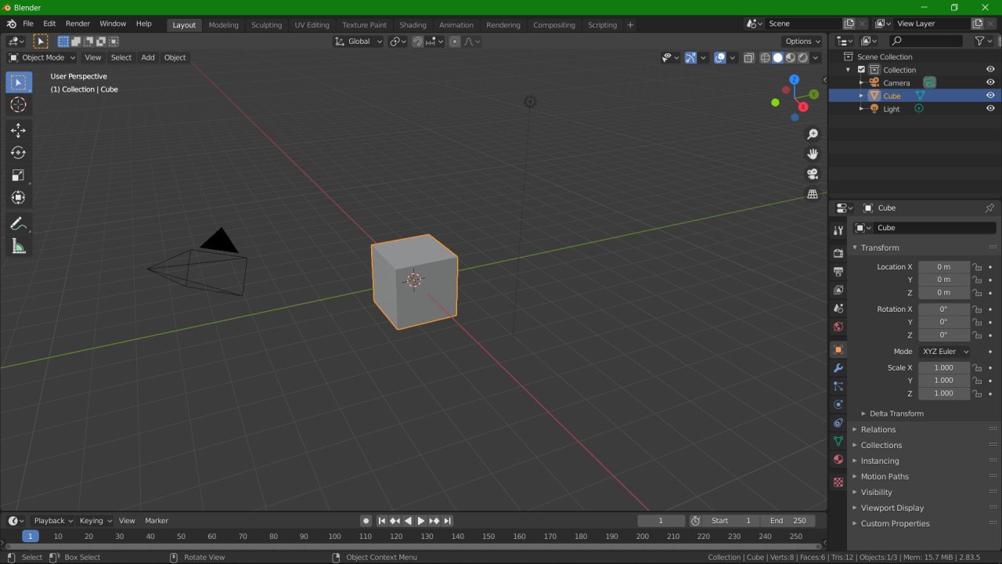This screenshot has width=1002, height=564.
Task: Click the current frame number field
Action: pos(661,521)
